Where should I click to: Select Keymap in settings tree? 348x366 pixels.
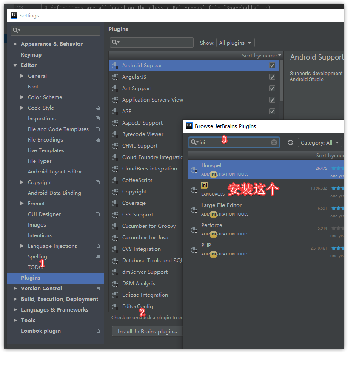pyautogui.click(x=31, y=55)
